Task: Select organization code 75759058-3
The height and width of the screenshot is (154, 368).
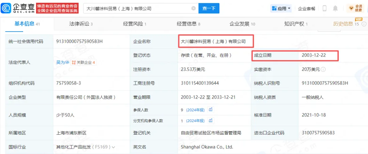Action: click(x=69, y=83)
